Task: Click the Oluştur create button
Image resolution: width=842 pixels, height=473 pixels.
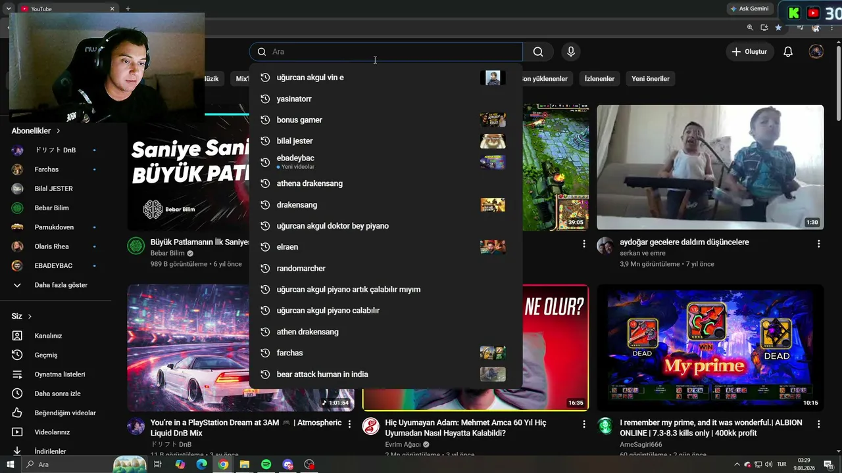Action: [x=749, y=52]
